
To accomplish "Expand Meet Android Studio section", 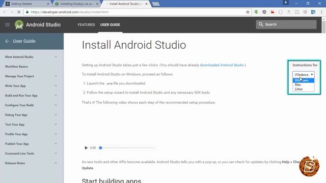I will click(56, 57).
